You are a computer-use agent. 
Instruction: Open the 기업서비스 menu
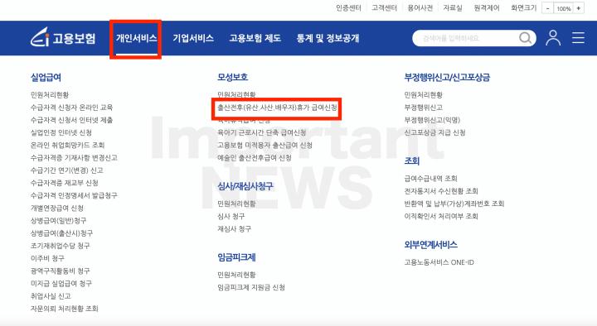[193, 38]
